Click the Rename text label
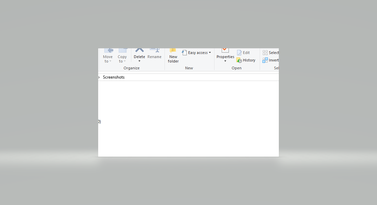 point(154,57)
